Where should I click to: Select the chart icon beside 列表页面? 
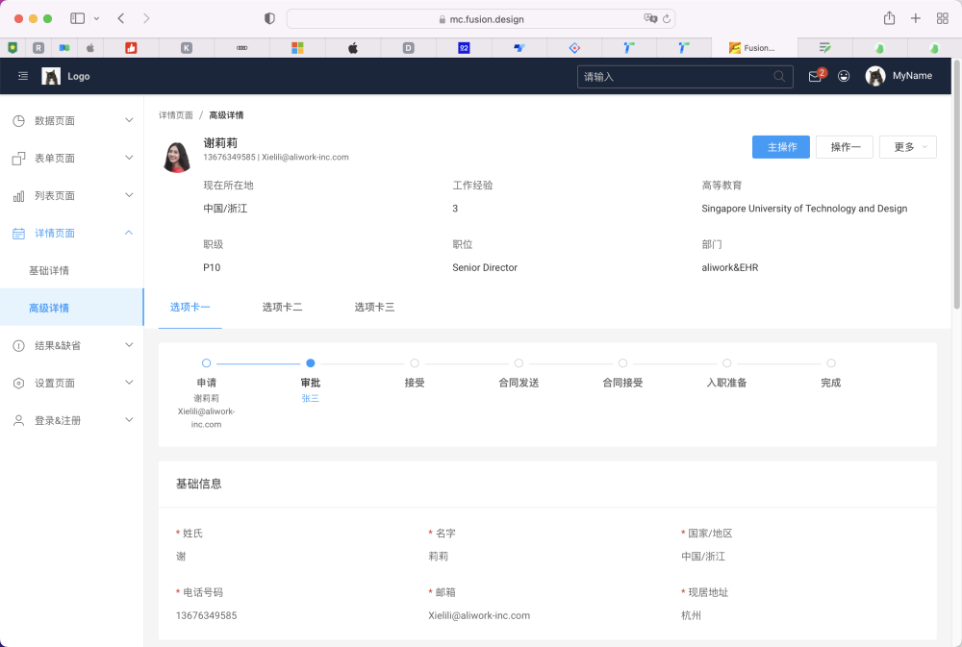[x=20, y=195]
